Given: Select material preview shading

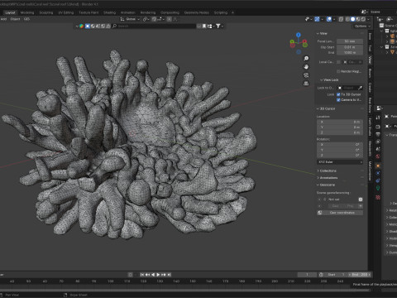Looking at the screenshot, I should [x=358, y=19].
